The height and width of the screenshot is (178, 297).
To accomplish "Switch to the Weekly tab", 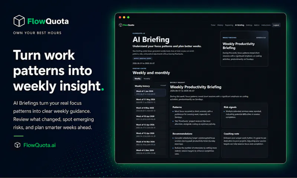I will click(x=137, y=79).
